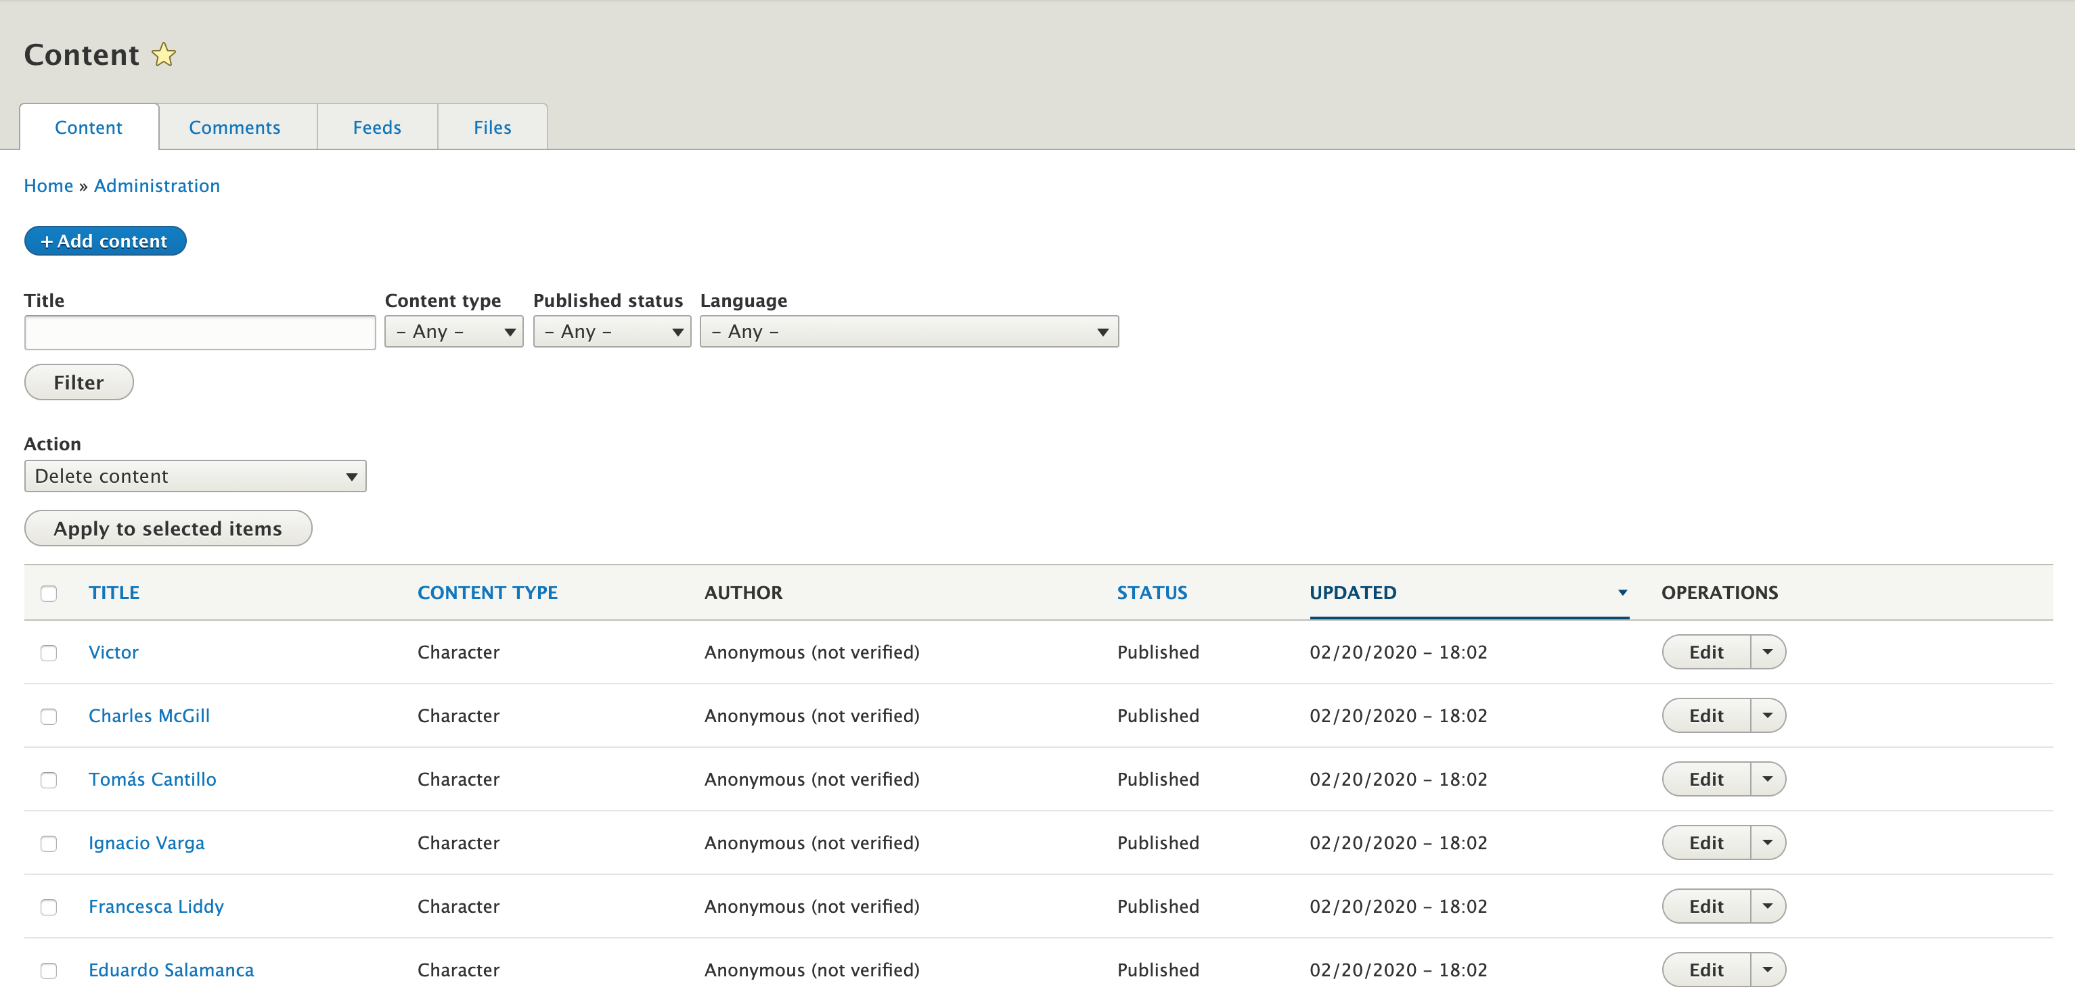Tick the Ignacio Varga checkbox

pos(49,843)
